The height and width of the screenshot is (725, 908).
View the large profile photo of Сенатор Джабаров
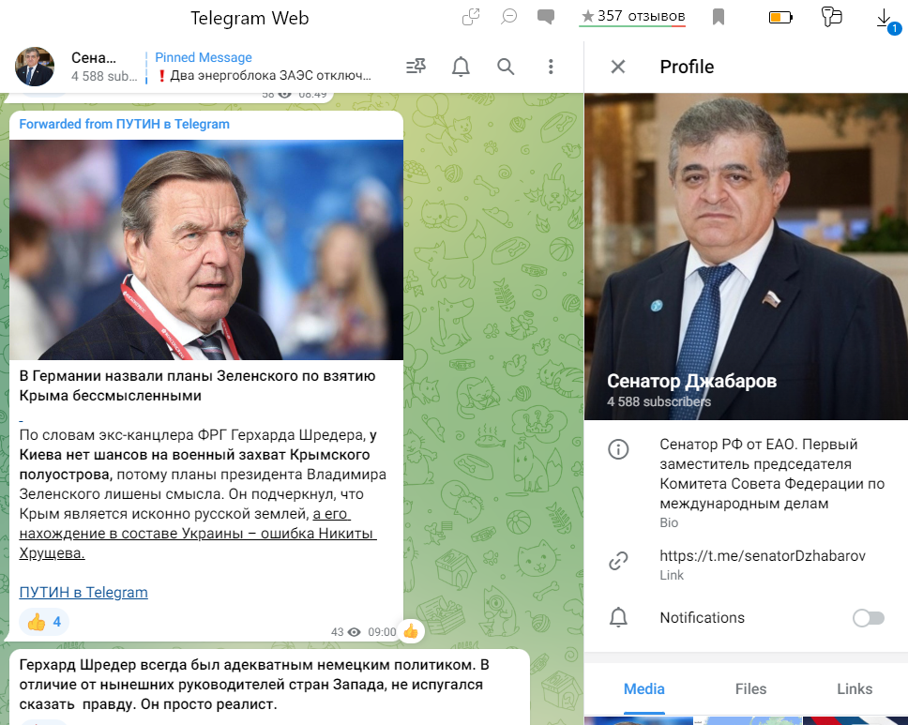click(746, 256)
